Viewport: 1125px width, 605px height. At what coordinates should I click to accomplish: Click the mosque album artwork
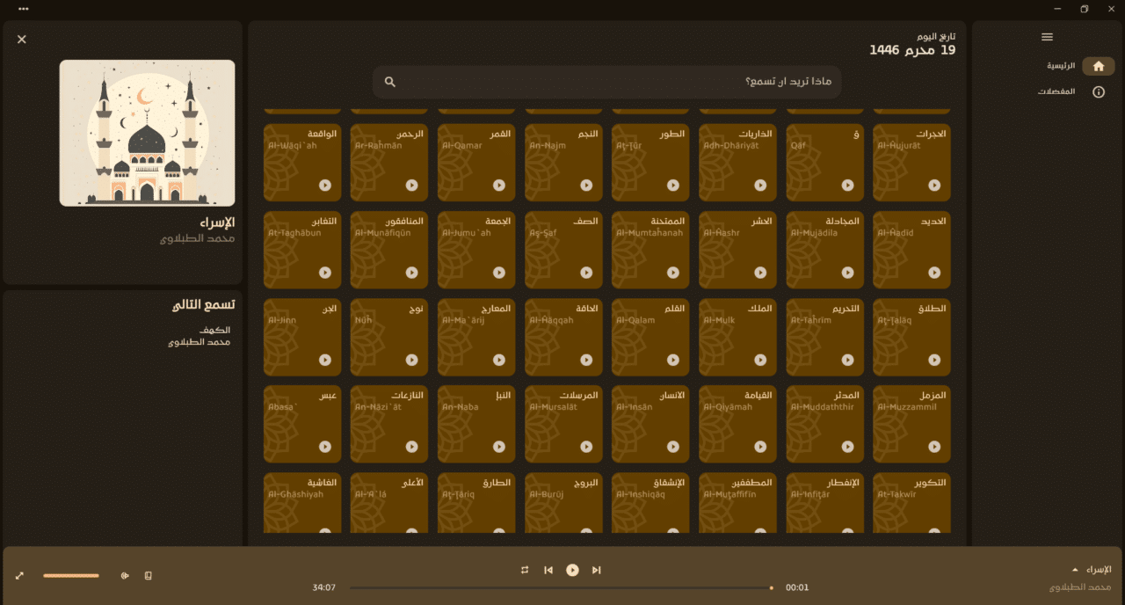coord(147,133)
